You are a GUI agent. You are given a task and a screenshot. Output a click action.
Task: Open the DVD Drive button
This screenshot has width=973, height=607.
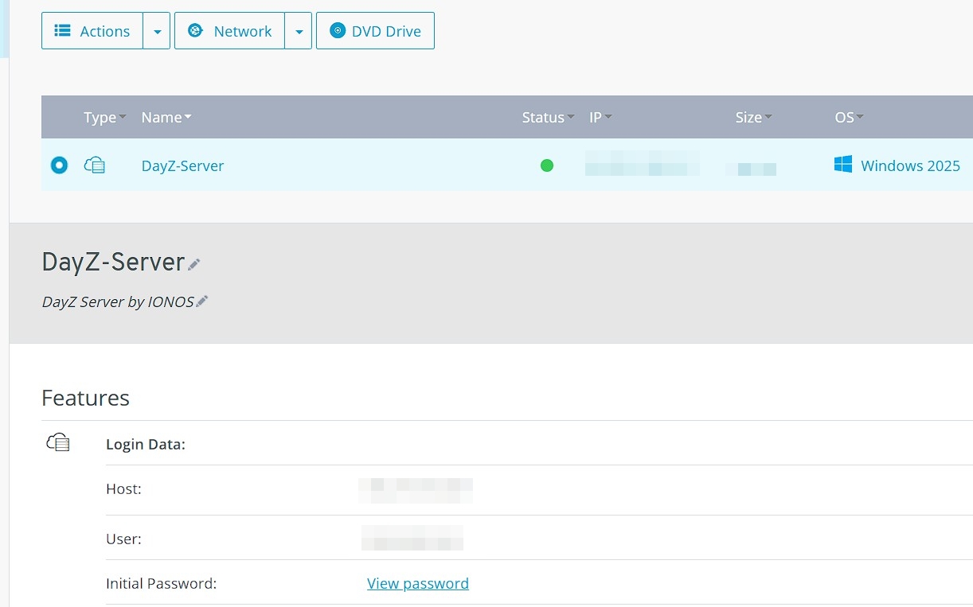point(375,31)
